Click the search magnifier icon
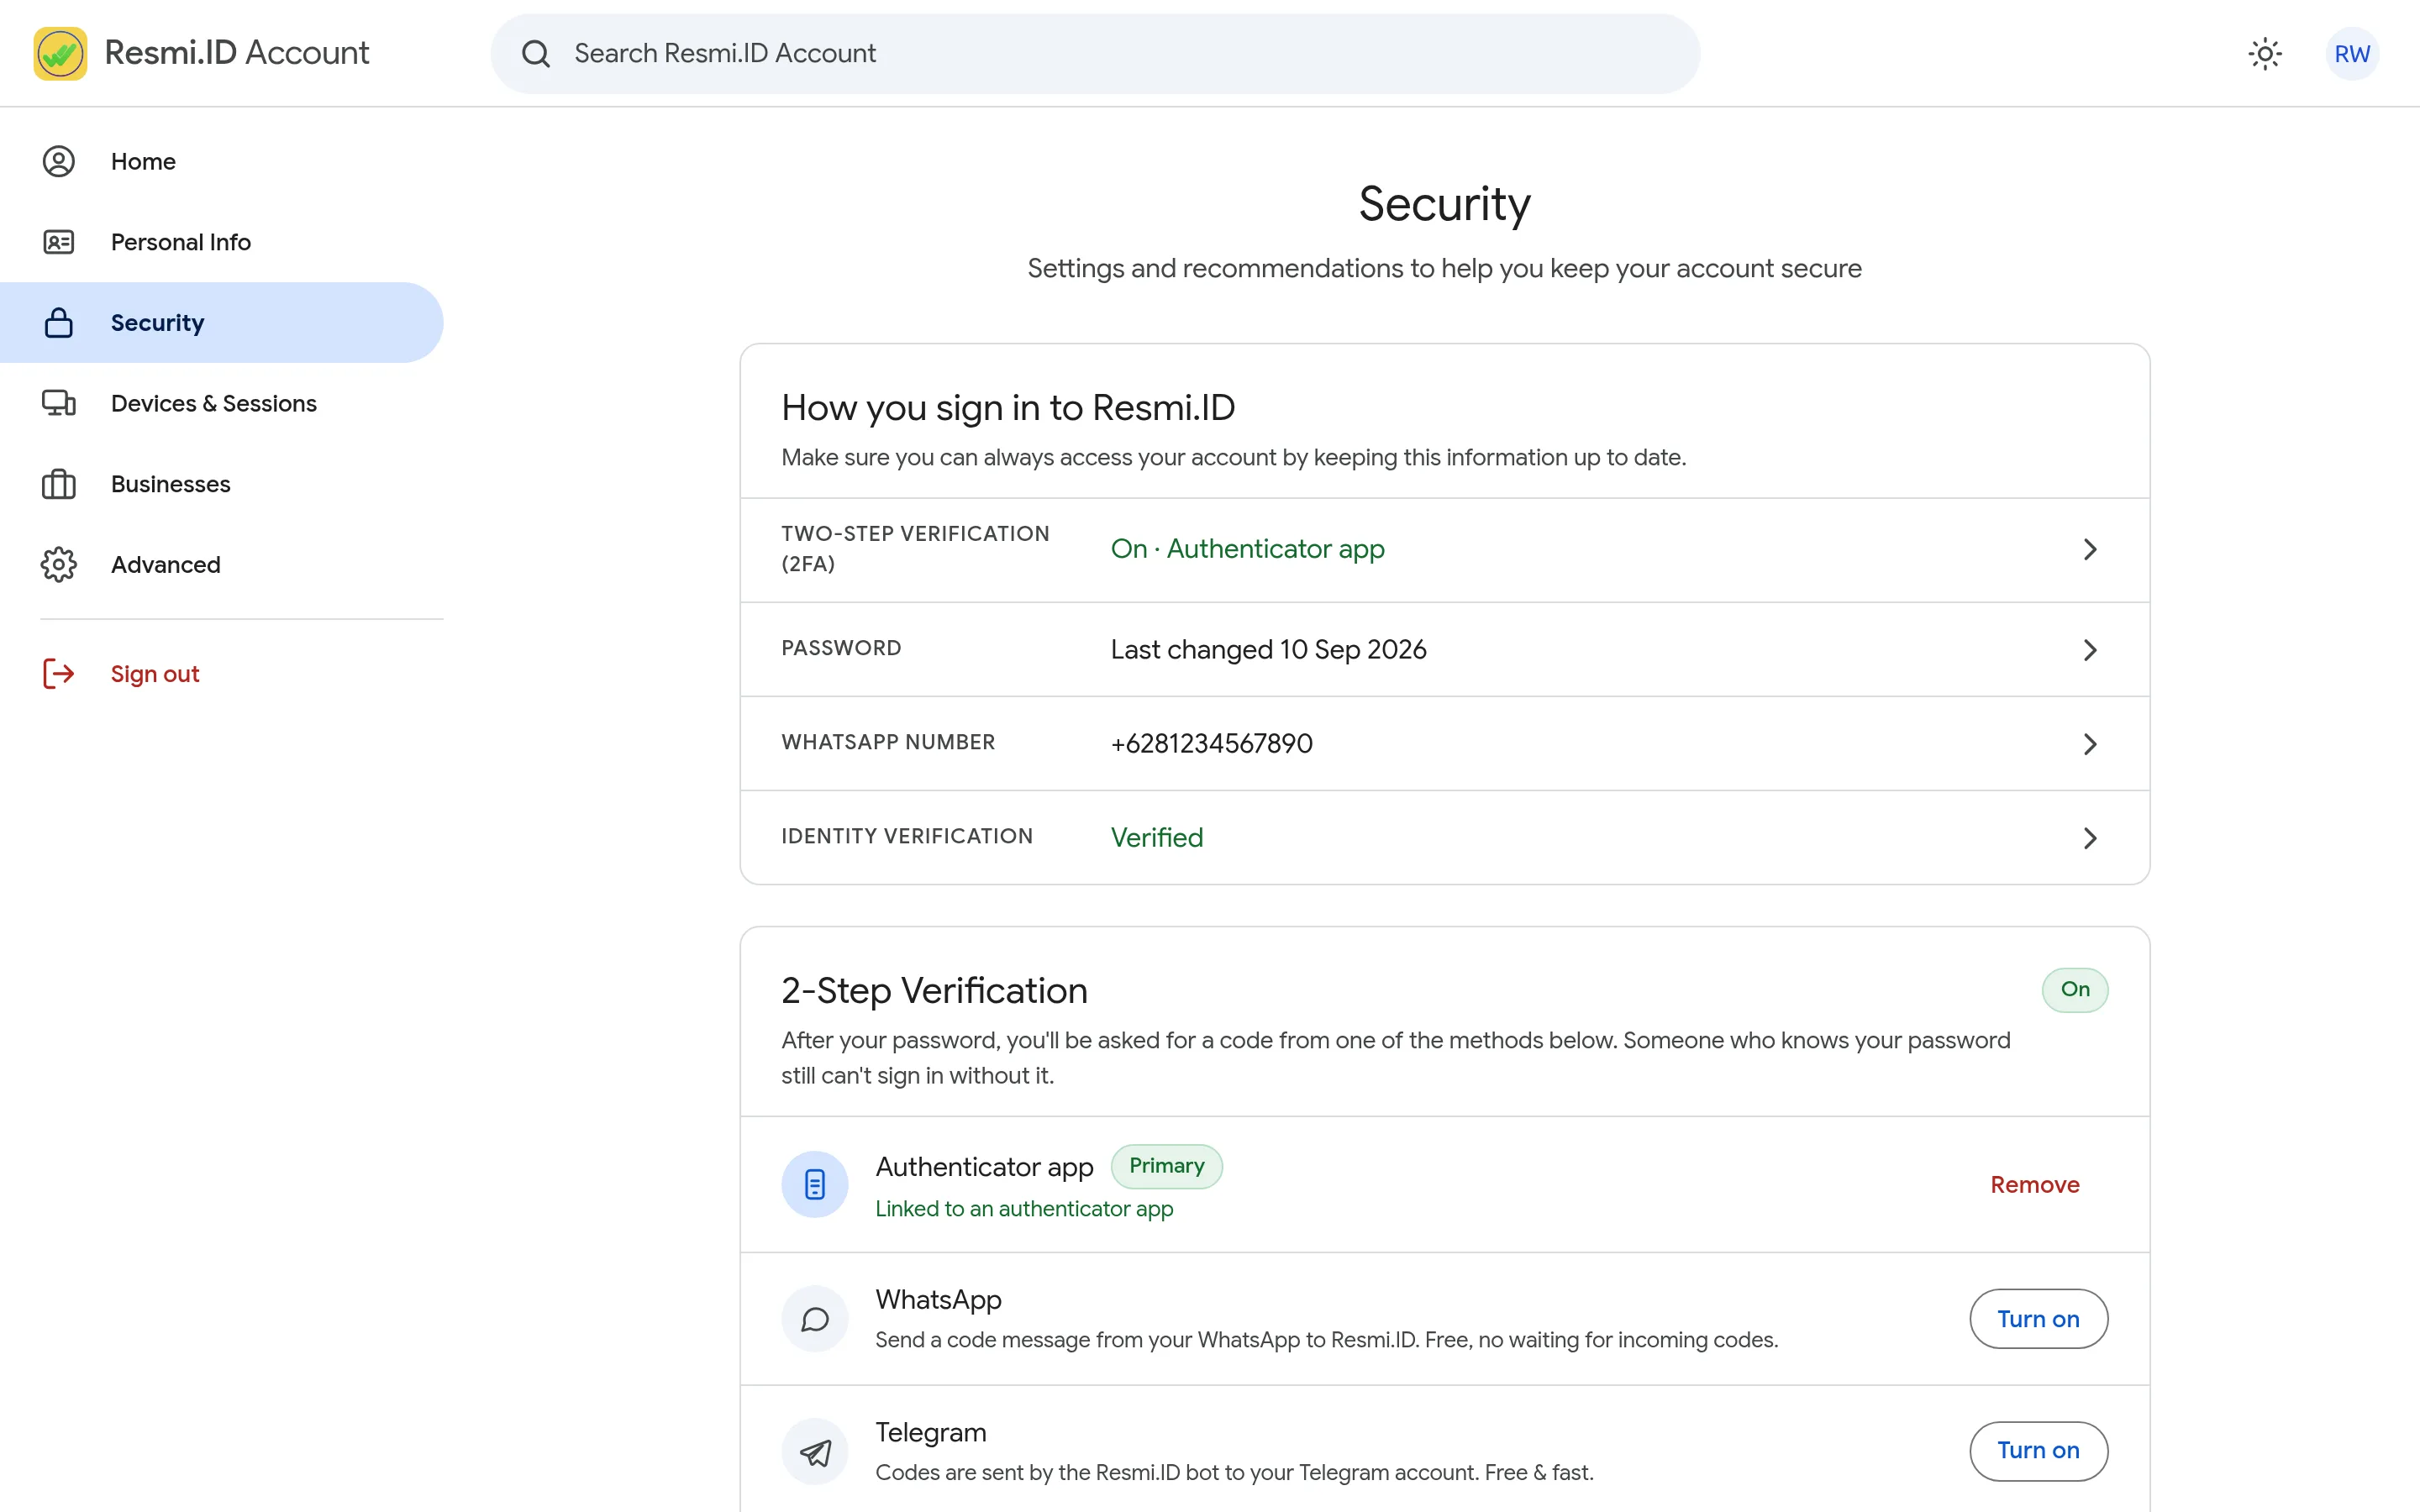2420x1512 pixels. pos(536,54)
